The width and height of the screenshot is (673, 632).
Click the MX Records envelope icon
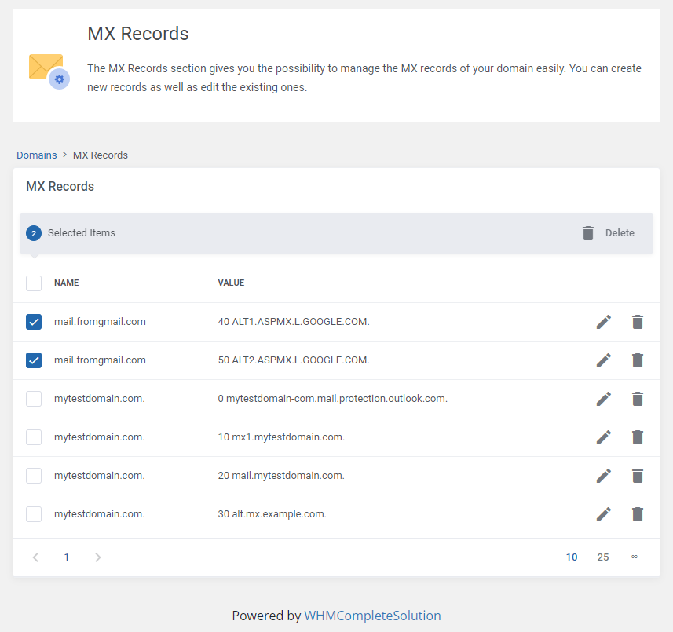(49, 71)
